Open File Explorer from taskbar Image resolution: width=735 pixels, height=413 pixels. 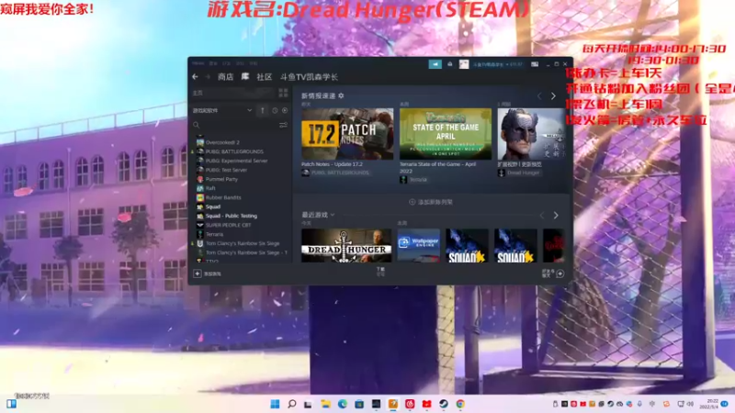tap(325, 404)
